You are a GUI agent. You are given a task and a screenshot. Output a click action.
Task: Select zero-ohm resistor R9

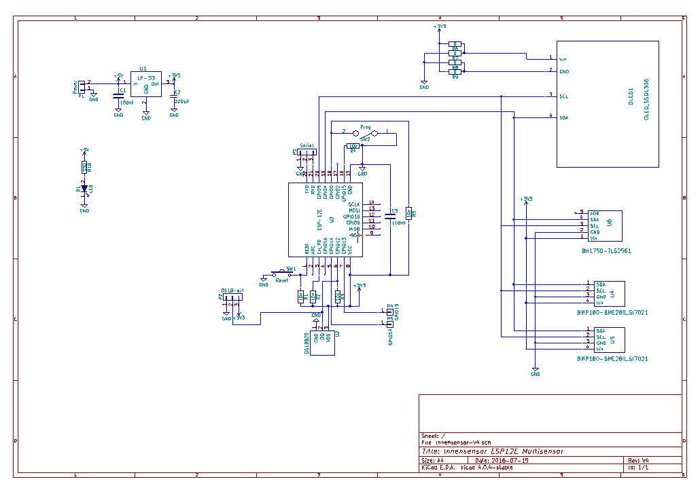pos(455,71)
